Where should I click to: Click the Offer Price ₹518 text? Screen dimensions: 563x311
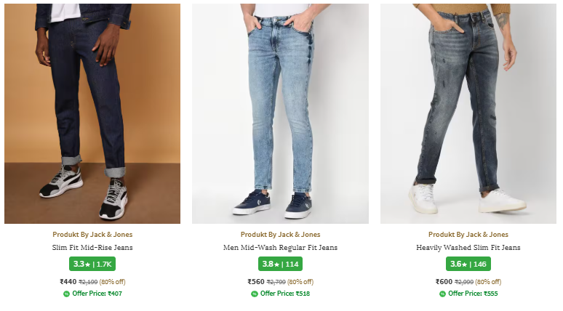click(x=285, y=294)
